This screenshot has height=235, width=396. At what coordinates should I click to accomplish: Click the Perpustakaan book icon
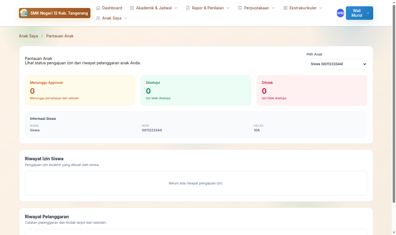point(240,8)
